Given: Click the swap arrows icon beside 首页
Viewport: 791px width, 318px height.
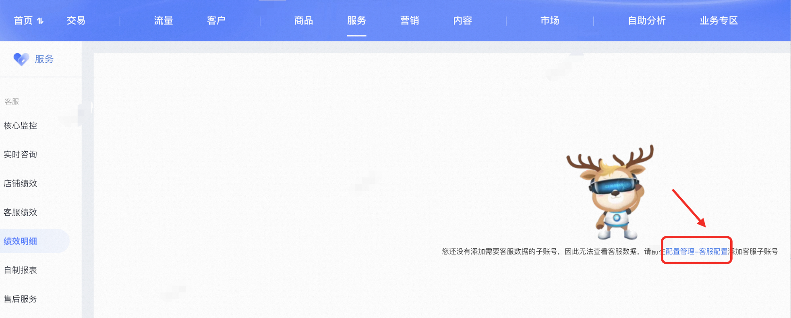Looking at the screenshot, I should (x=40, y=21).
